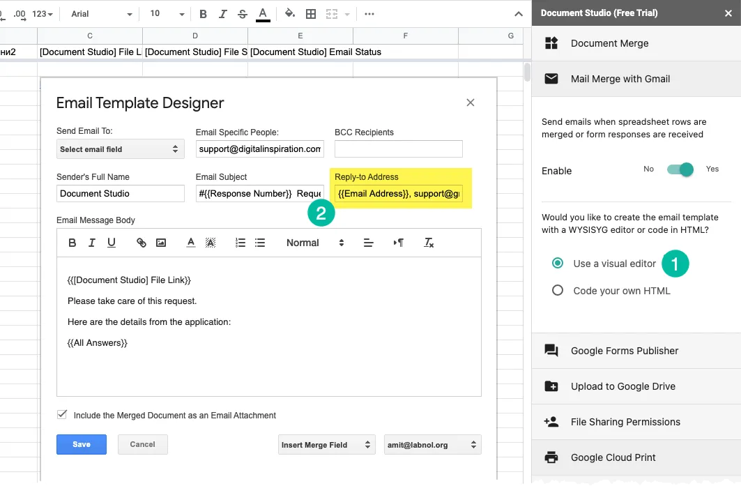Open the File Sharing Permissions section
The height and width of the screenshot is (486, 741).
625,422
